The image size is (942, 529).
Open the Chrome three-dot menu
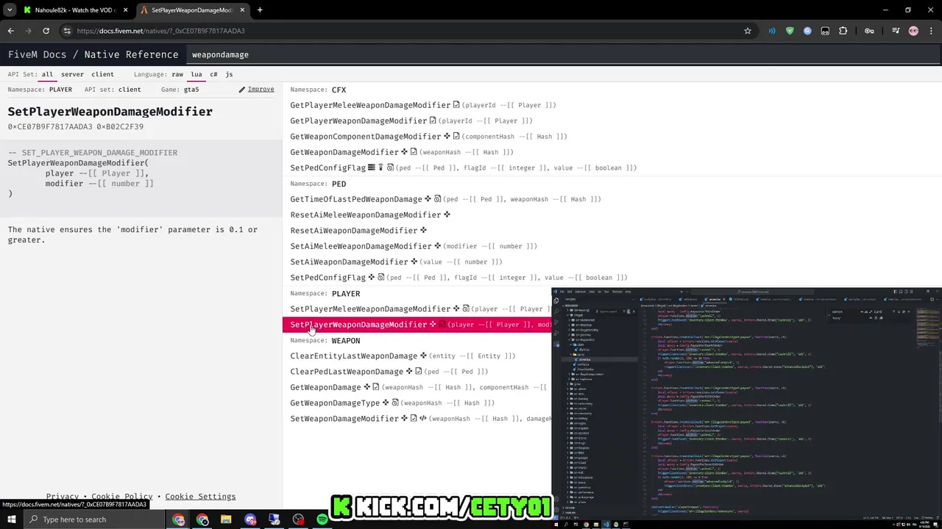(931, 31)
